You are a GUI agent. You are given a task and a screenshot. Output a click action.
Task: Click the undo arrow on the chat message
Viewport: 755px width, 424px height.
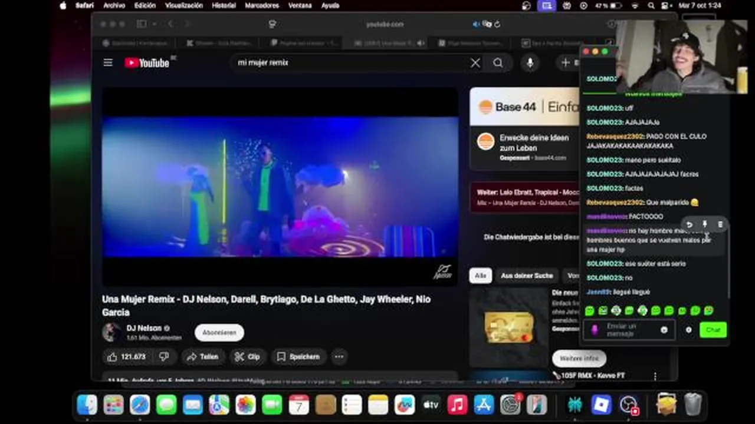coord(690,224)
